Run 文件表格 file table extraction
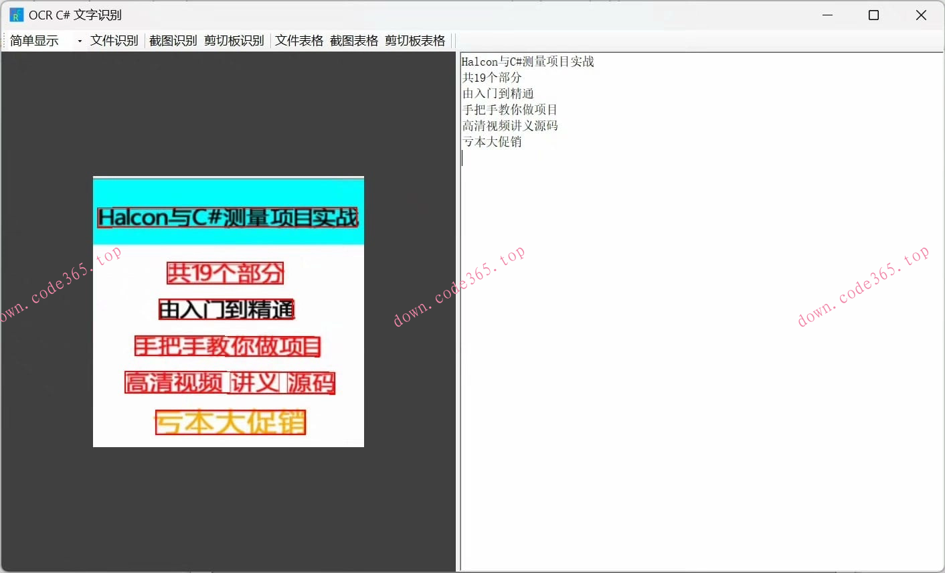The width and height of the screenshot is (945, 573). coord(298,40)
